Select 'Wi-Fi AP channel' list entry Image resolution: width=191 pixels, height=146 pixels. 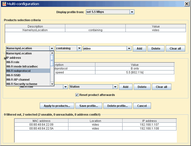click(x=28, y=80)
